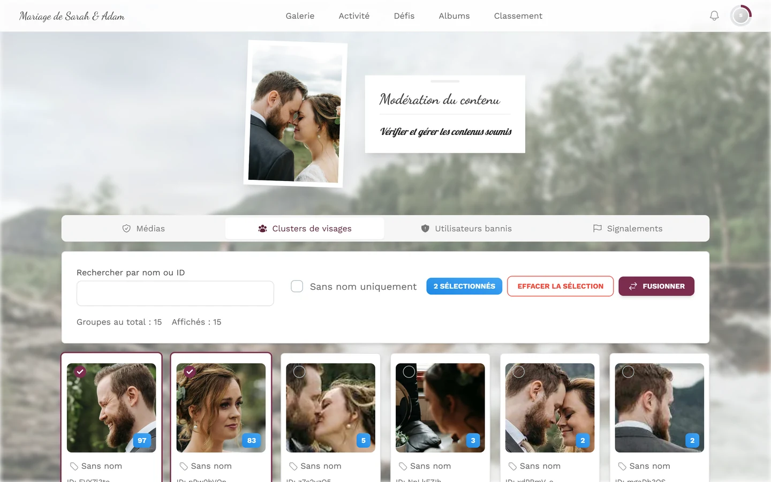Screen dimensions: 771x482
Task: Uncheck the selected 83-photo cluster
Action: [190, 372]
